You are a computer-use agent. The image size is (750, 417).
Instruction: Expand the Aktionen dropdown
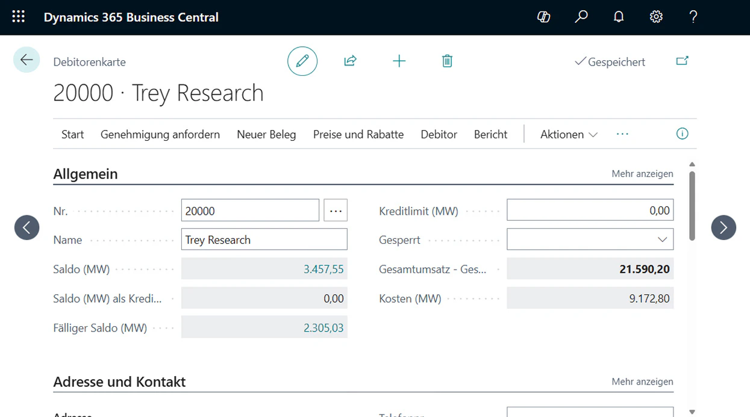569,134
